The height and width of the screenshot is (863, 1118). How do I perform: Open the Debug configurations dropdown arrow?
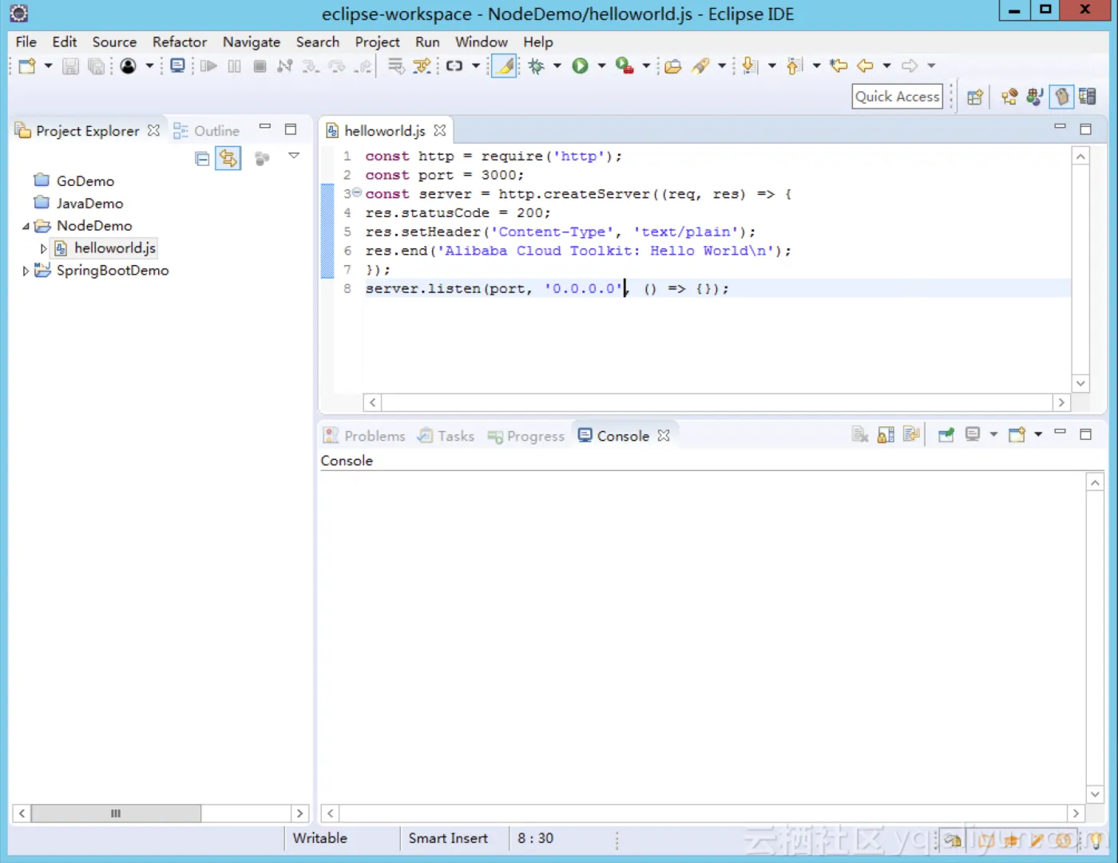click(x=557, y=66)
